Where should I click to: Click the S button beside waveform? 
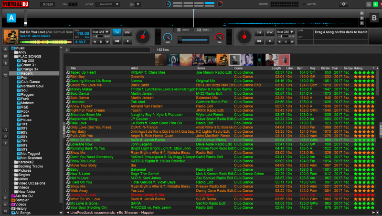click(x=362, y=13)
